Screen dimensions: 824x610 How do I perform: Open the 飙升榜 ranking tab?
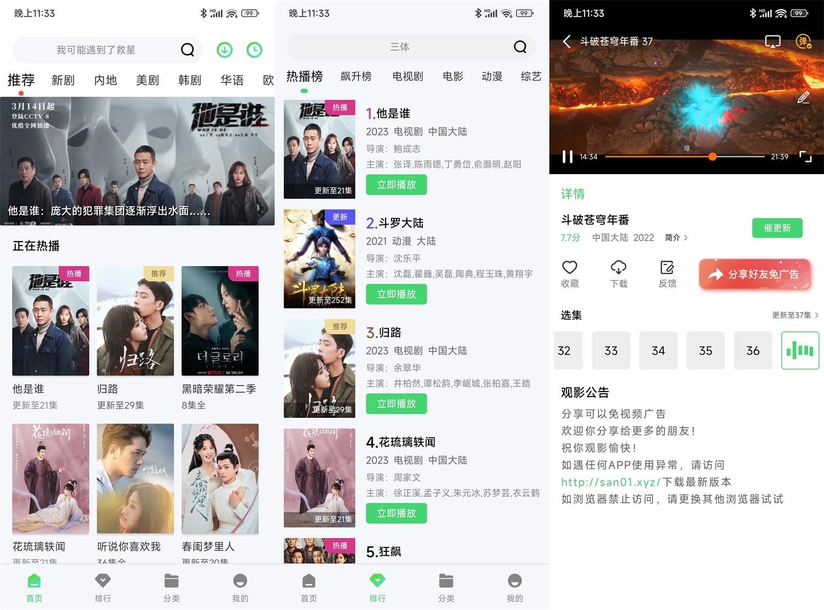click(x=356, y=76)
